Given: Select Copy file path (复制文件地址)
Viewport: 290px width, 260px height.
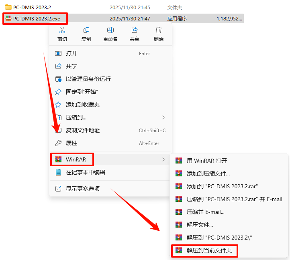Looking at the screenshot, I should pyautogui.click(x=110, y=130).
